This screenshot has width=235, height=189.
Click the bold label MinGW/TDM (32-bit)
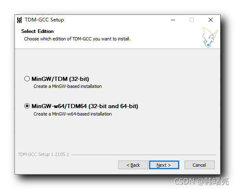60,79
